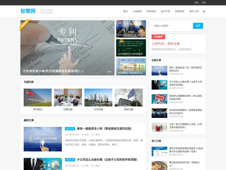Open article title 子公司怎么注册办理（注册子公司的条件和流程）
This screenshot has width=226, height=170.
pos(107,160)
